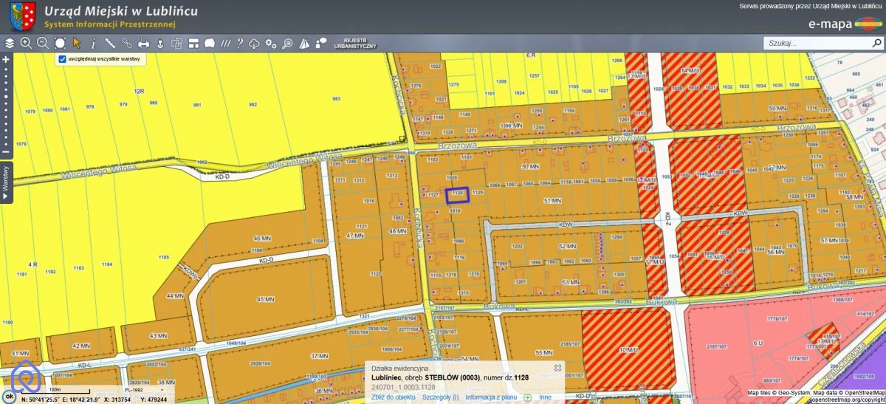Open the settings gears icon
Viewport: 886px width, 404px height.
[x=271, y=43]
